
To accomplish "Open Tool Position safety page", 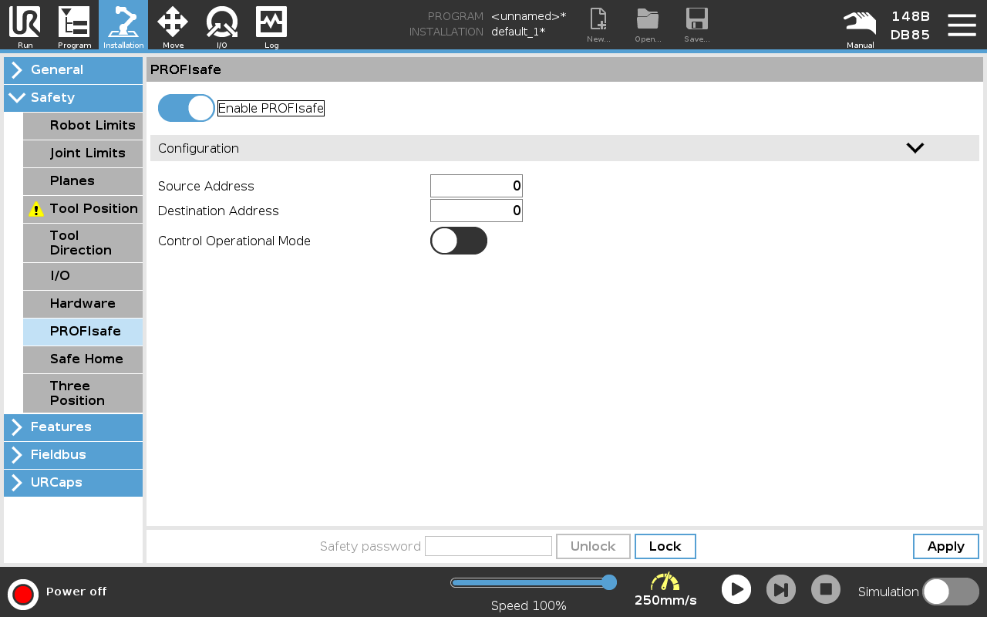I will tap(83, 209).
